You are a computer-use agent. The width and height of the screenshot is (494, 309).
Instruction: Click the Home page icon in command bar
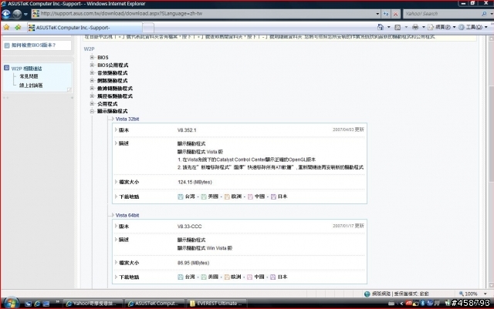(381, 27)
